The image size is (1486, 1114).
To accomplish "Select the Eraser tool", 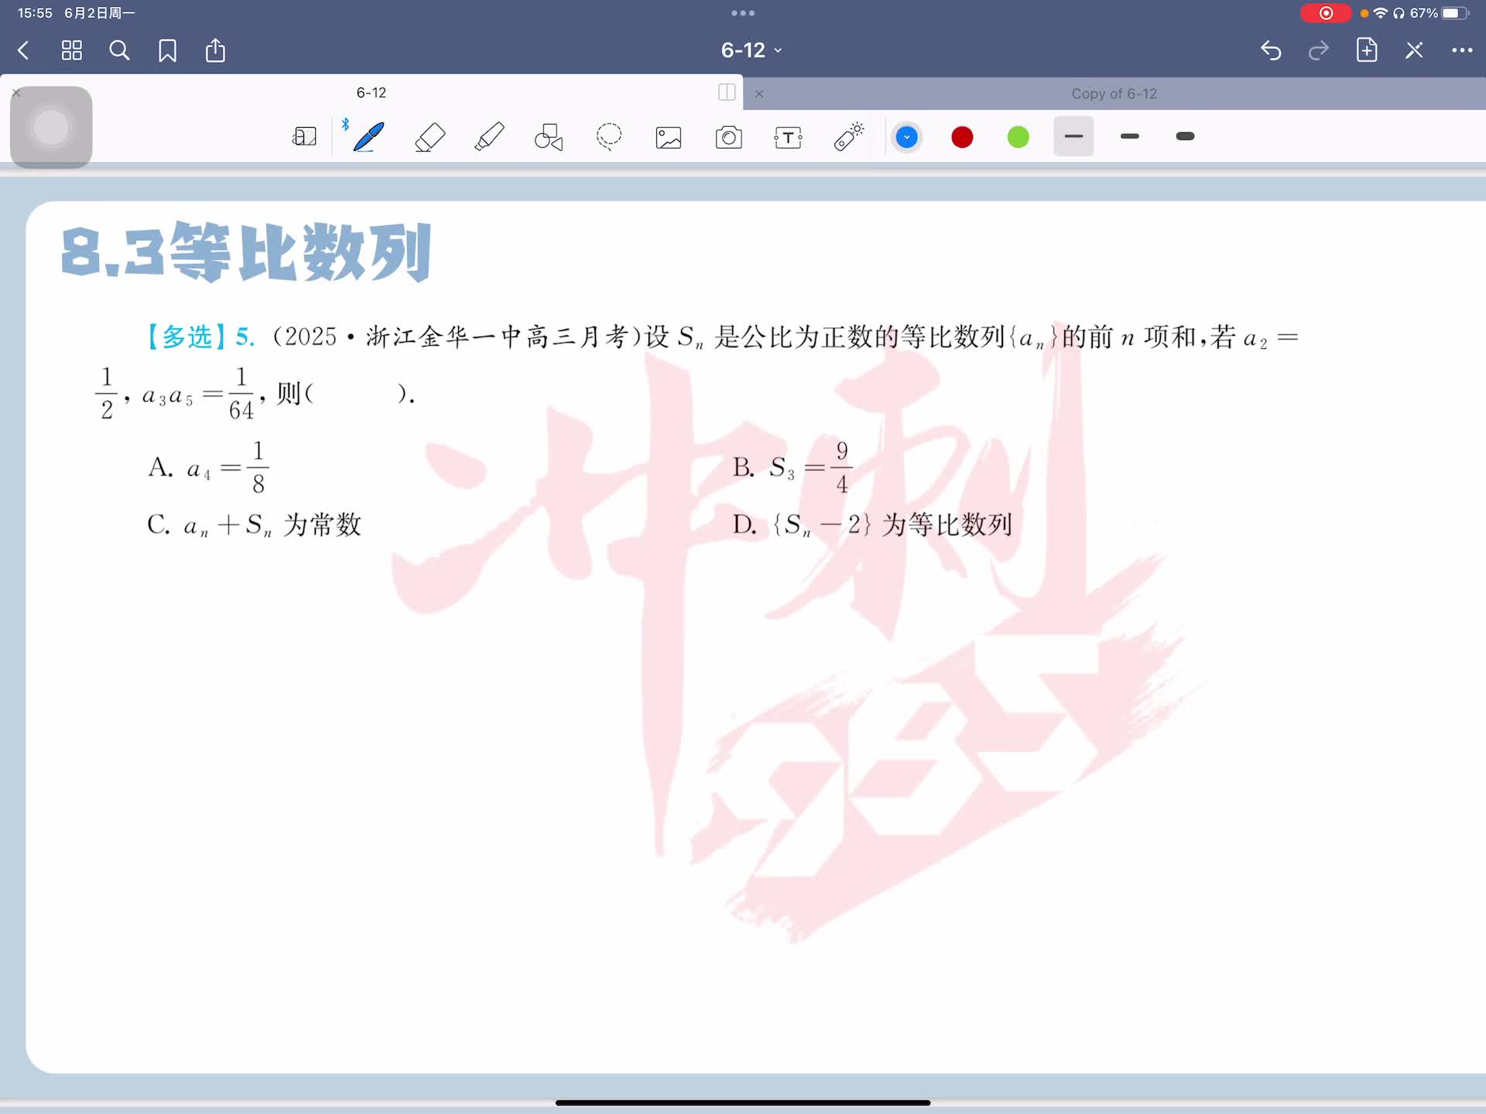I will tap(430, 137).
